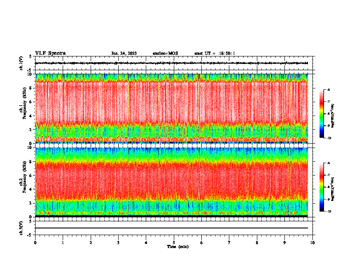
Task: Click the "8" kHz tick on ch.1 axis
Action: pyautogui.click(x=31, y=88)
